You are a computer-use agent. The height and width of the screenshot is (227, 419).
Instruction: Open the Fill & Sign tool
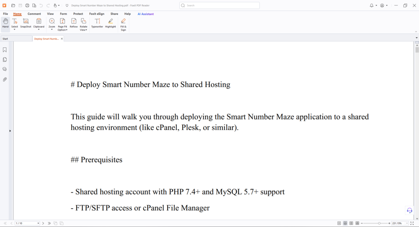(x=123, y=24)
